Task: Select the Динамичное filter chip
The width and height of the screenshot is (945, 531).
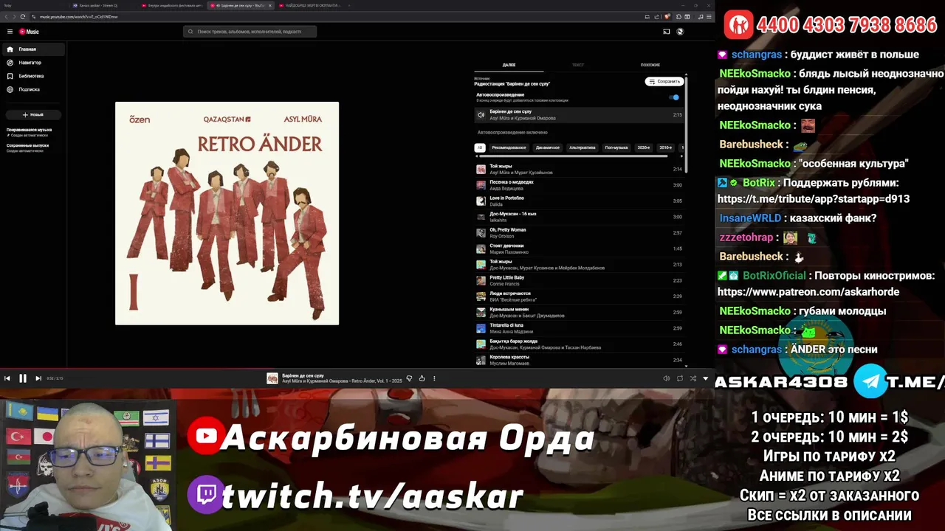Action: click(x=547, y=147)
